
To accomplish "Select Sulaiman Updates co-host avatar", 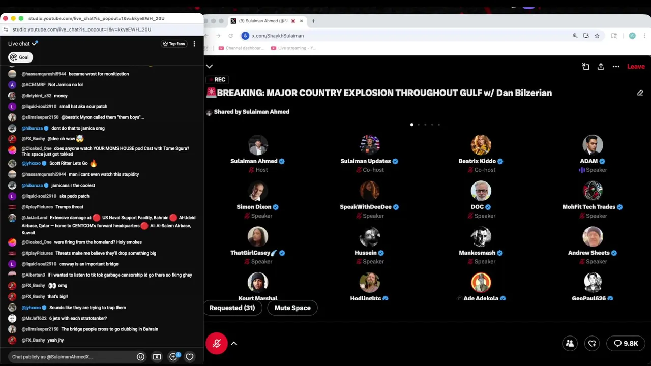I will [x=370, y=145].
